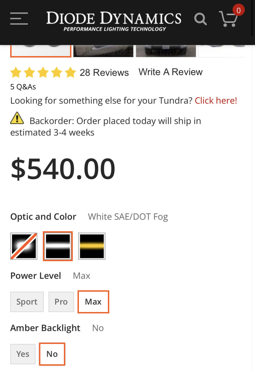Click the five-star rating icons

(x=43, y=72)
